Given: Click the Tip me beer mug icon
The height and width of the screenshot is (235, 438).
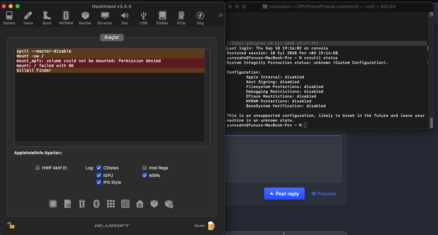Looking at the screenshot, I should pos(210,225).
